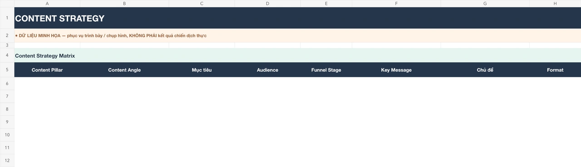The height and width of the screenshot is (167, 581).
Task: Select row 9 header
Action: pyautogui.click(x=7, y=122)
